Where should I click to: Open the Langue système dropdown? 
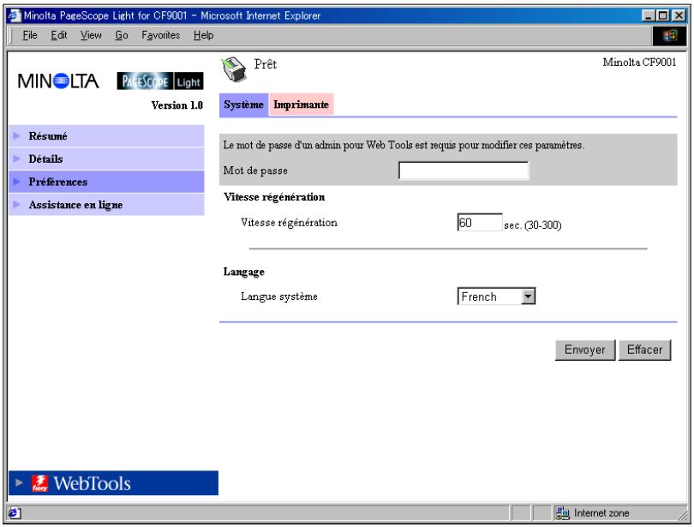click(x=496, y=296)
